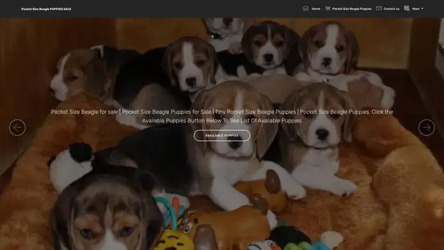The height and width of the screenshot is (250, 444).
Task: Open the Home menu item
Action: (316, 9)
